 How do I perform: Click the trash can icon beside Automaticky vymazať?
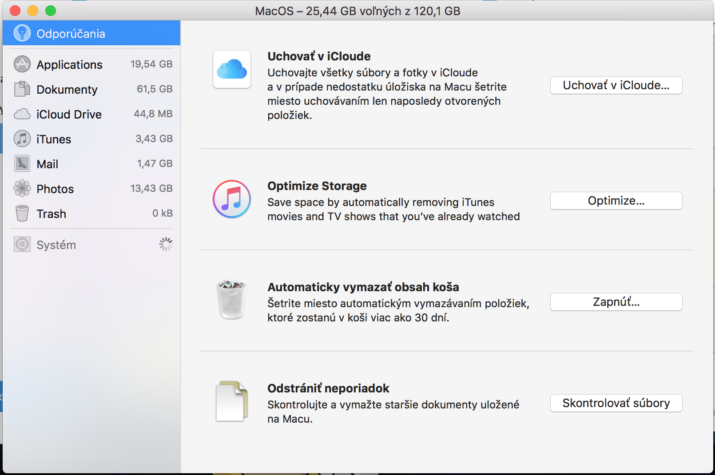point(232,300)
